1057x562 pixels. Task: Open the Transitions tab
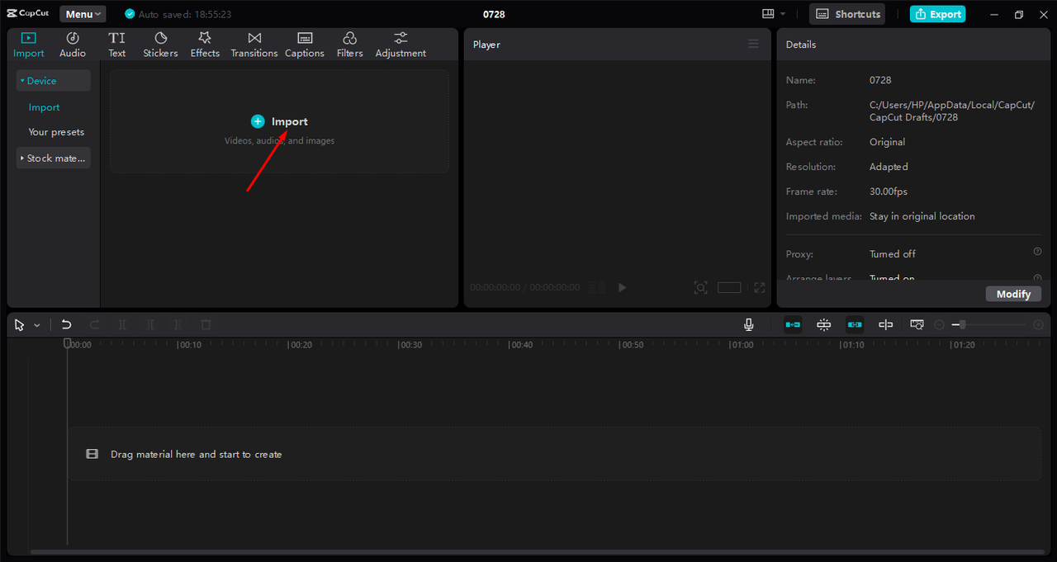point(254,45)
